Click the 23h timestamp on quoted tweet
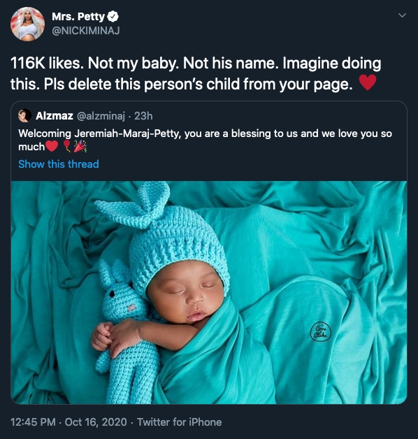 [x=143, y=116]
